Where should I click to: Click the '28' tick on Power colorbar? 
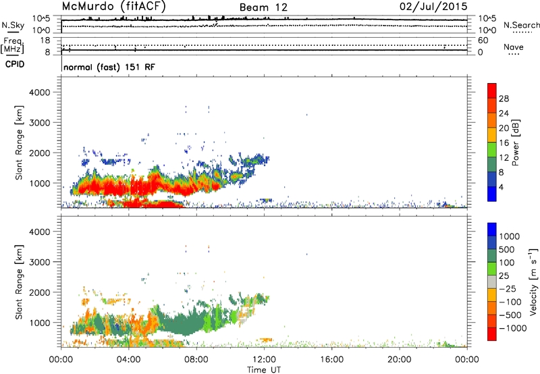point(504,99)
